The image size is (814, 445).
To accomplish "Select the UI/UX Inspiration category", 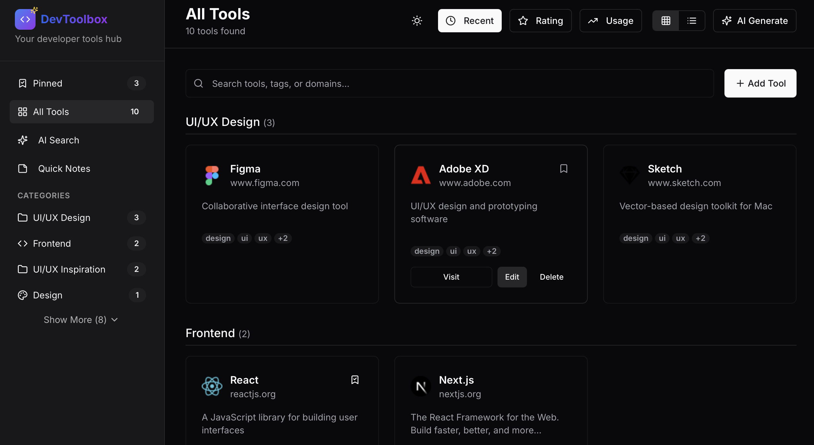I will tap(82, 269).
